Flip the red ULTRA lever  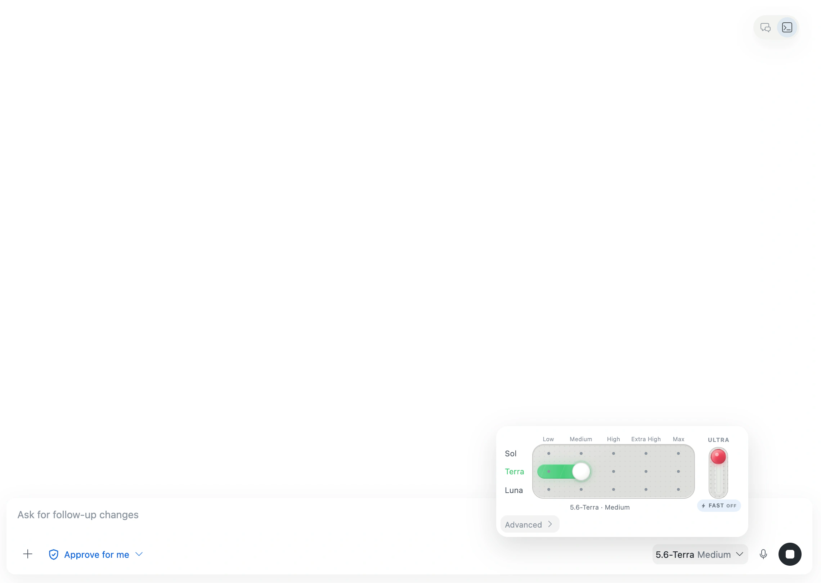(718, 457)
